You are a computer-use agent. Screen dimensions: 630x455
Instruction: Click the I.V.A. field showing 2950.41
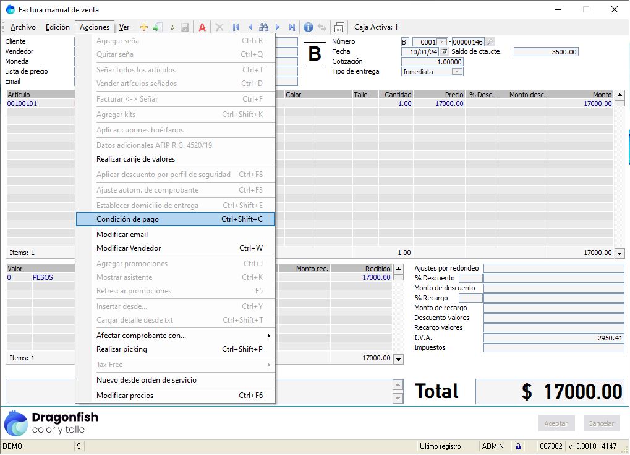pos(554,338)
